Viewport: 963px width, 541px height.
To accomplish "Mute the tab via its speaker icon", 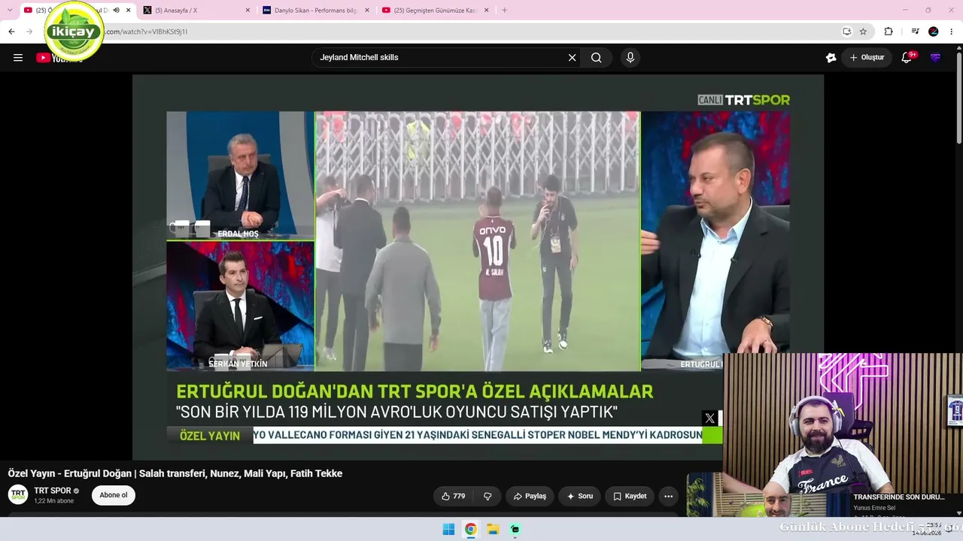I will [x=116, y=11].
